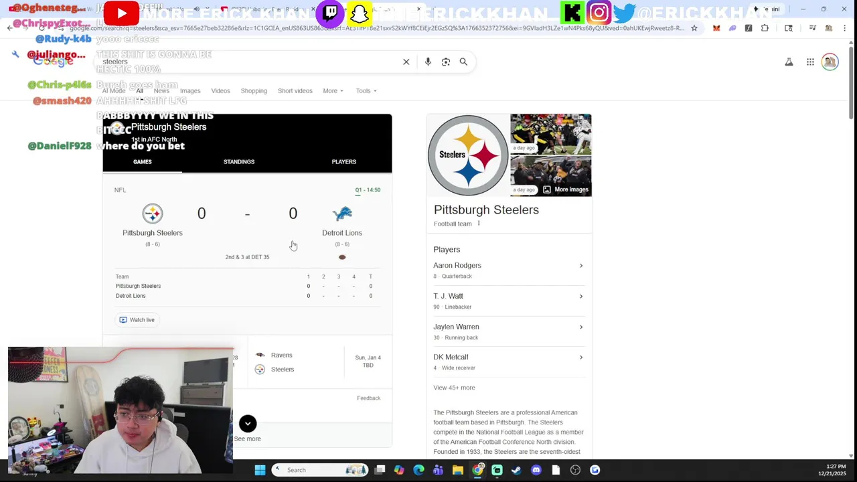Click the magnifier search button
Screen dimensions: 857x482
tap(463, 62)
